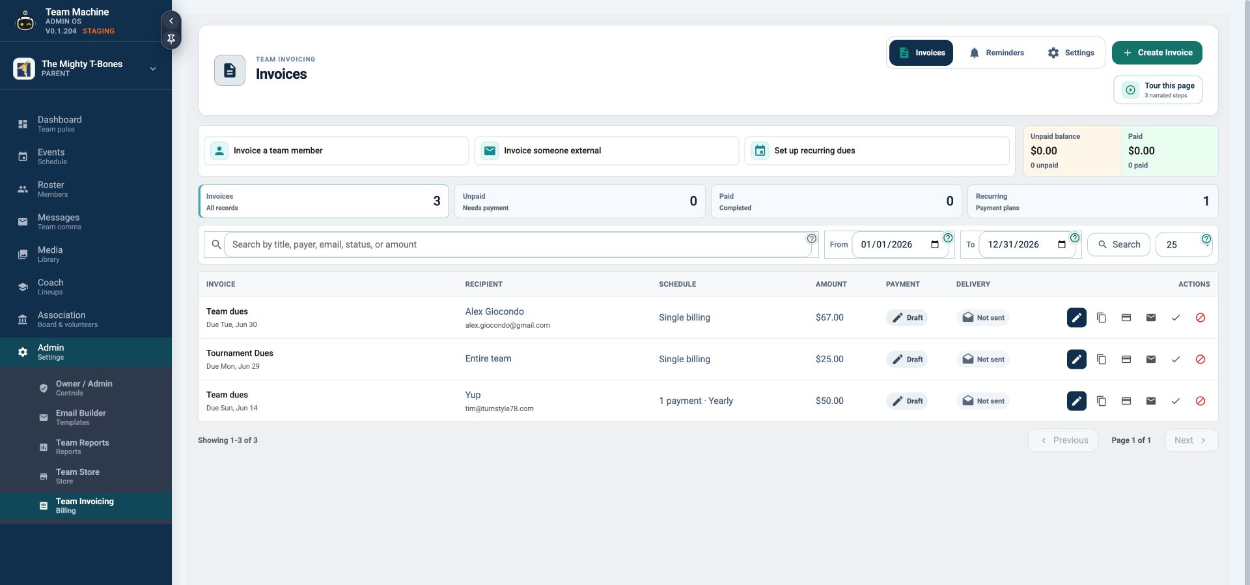The width and height of the screenshot is (1250, 585).
Task: Open the To date calendar picker
Action: 1062,245
